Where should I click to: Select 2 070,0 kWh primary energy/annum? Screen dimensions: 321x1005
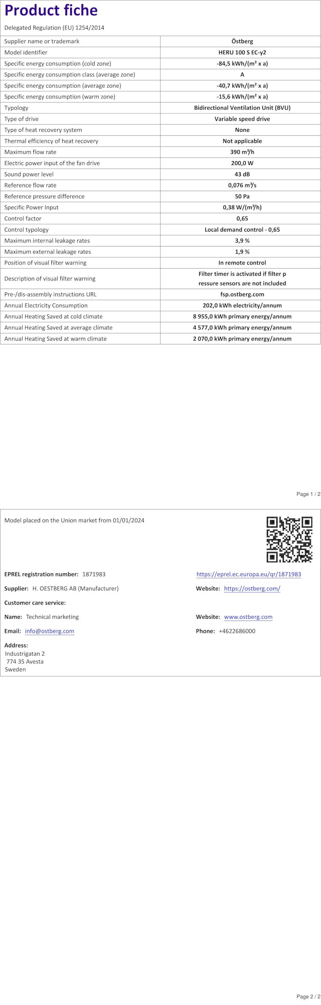[242, 338]
